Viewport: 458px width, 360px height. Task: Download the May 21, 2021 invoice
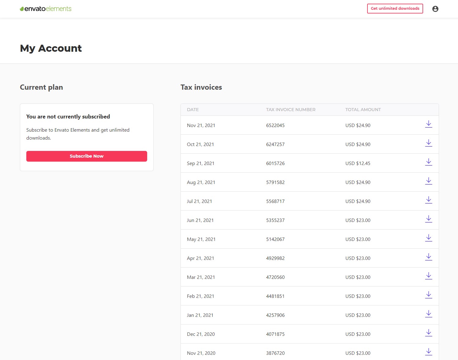pos(429,238)
